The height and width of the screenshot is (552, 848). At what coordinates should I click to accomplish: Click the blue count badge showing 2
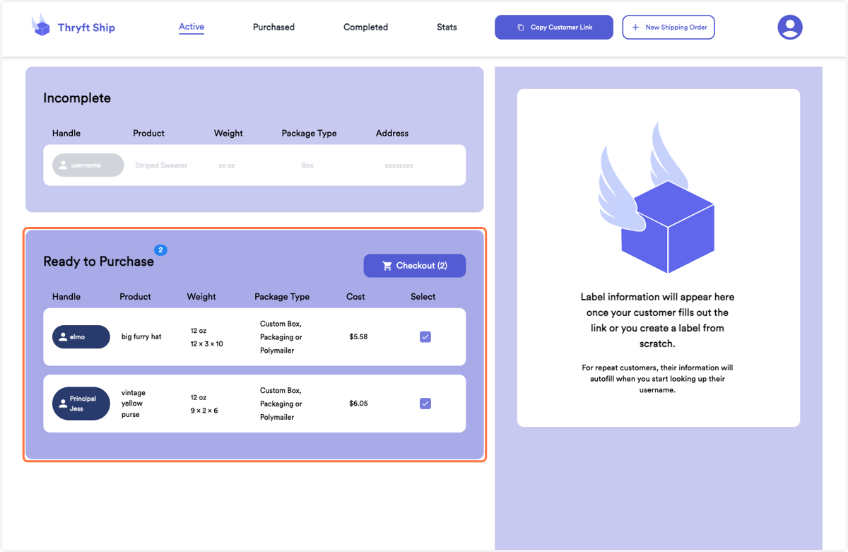(161, 250)
